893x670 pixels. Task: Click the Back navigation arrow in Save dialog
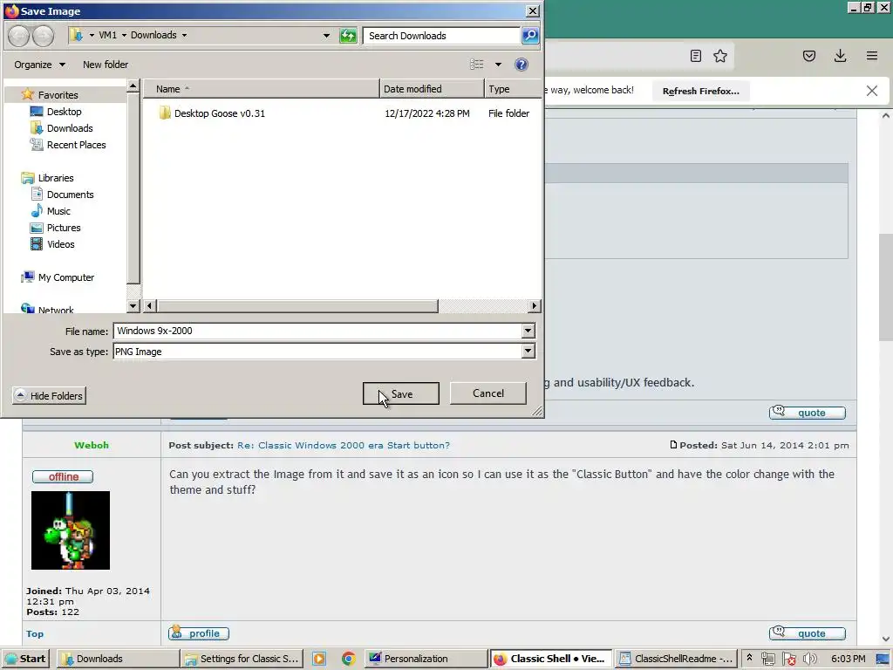(18, 35)
